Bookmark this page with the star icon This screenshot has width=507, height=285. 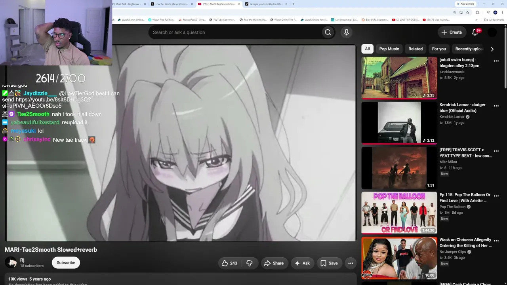(x=467, y=12)
